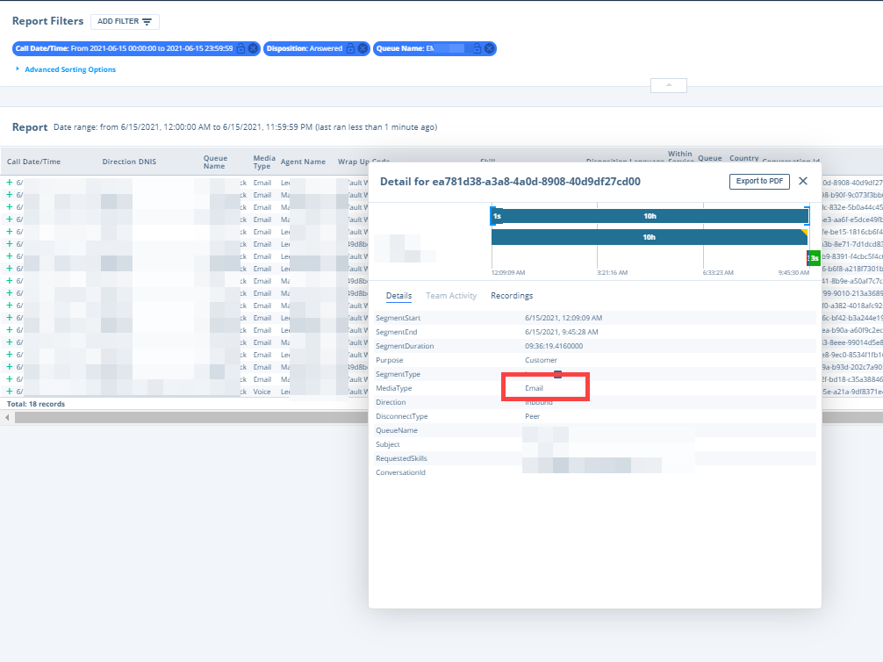883x662 pixels.
Task: Open the Team Activity tab
Action: point(451,296)
